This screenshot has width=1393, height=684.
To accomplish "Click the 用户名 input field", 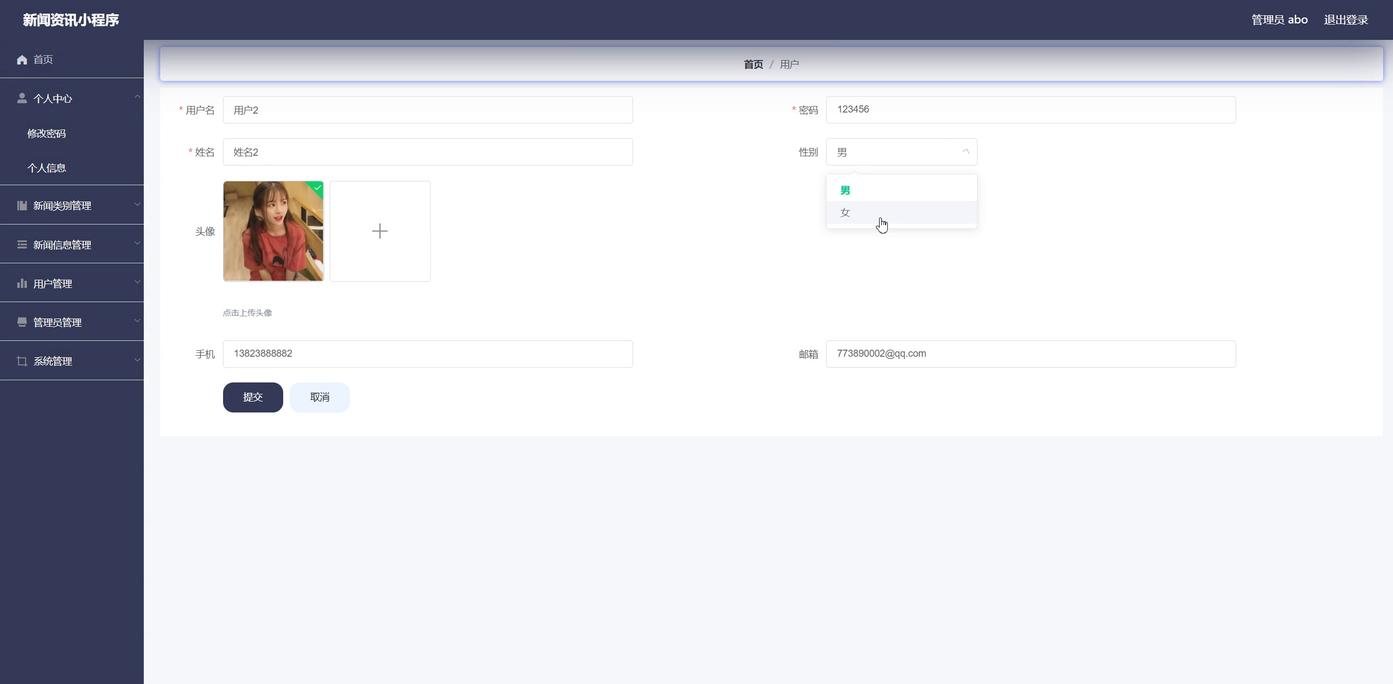I will click(x=428, y=110).
